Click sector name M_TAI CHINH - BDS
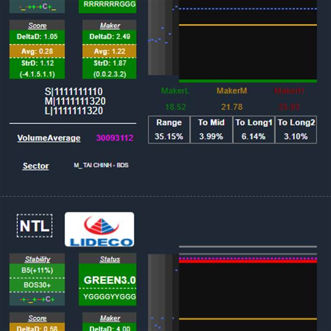 click(101, 165)
